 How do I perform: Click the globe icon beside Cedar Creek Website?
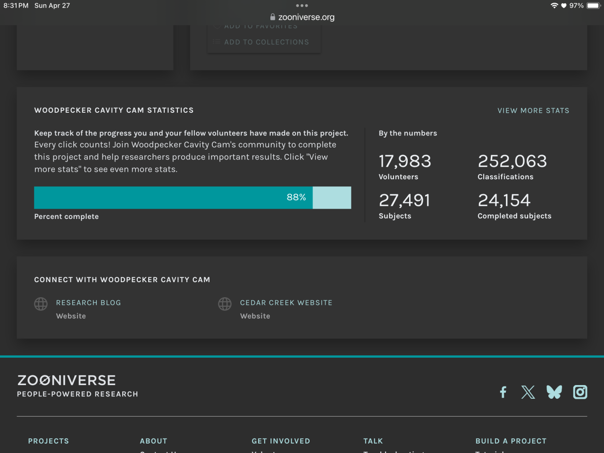(x=225, y=304)
